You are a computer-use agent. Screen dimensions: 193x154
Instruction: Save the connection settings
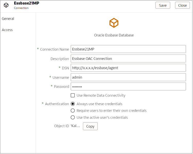(x=163, y=5)
